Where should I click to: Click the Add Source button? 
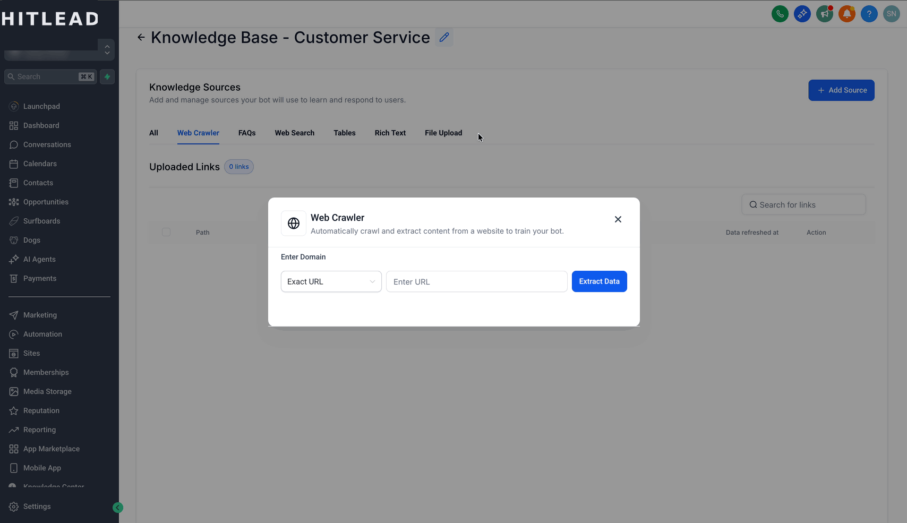pyautogui.click(x=841, y=90)
